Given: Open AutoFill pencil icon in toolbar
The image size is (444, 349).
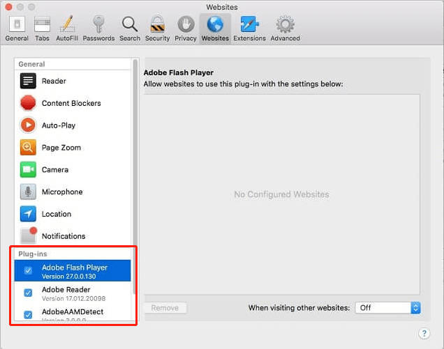Looking at the screenshot, I should tap(67, 24).
